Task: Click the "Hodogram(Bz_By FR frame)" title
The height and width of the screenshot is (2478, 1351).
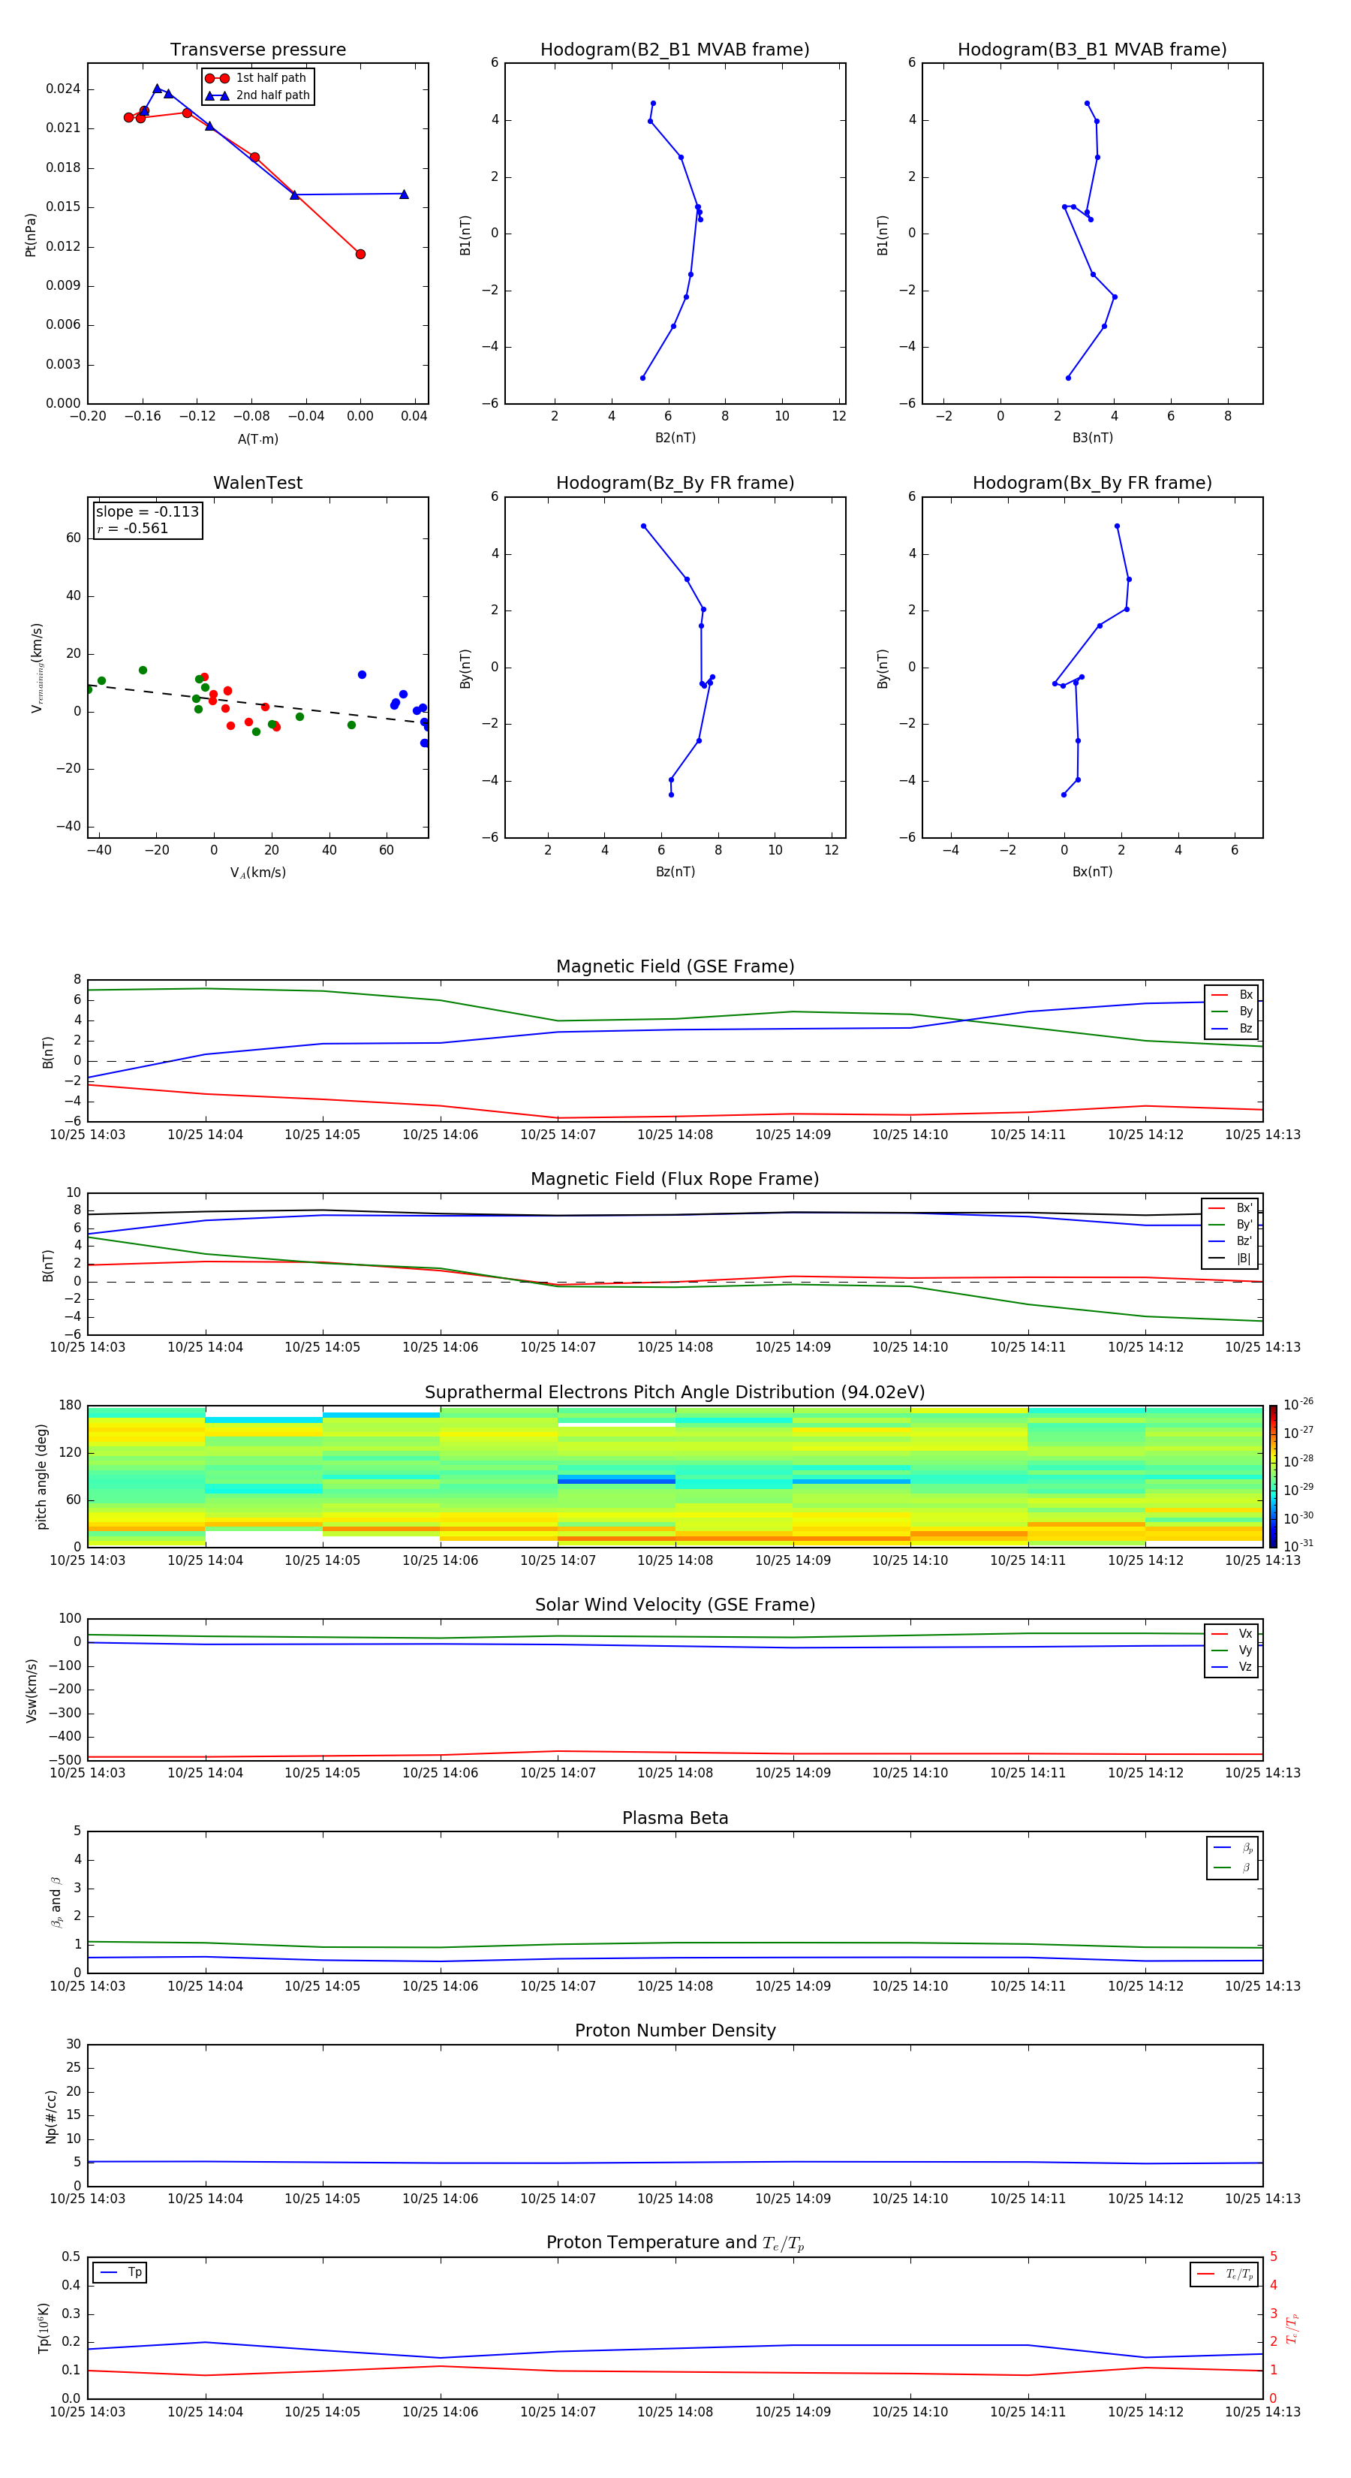Action: coord(675,483)
